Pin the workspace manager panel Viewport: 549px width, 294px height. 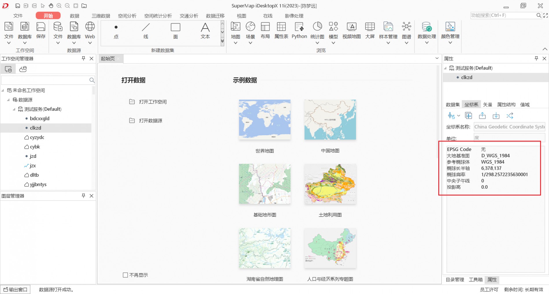[84, 59]
